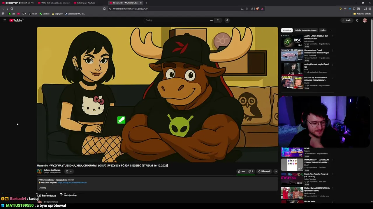
Task: Open the Zagraj.my bookmark
Action: 57,14
